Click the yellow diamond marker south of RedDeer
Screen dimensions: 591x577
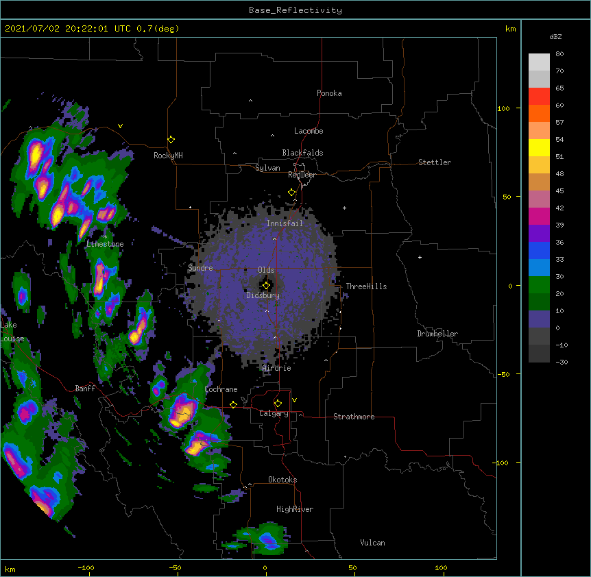[x=292, y=193]
